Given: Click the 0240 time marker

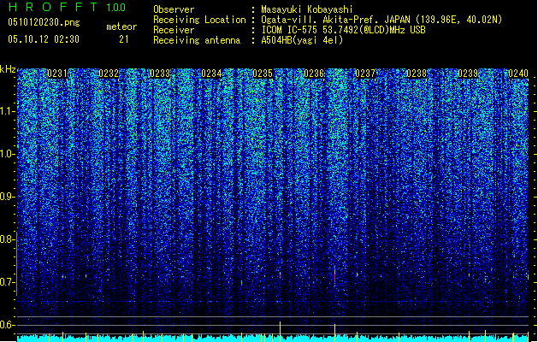Looking at the screenshot, I should point(518,74).
